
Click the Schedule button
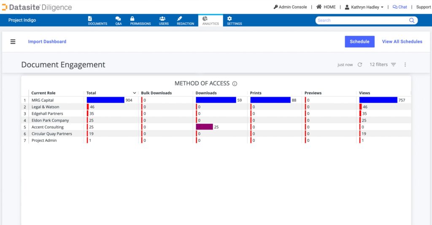point(359,42)
